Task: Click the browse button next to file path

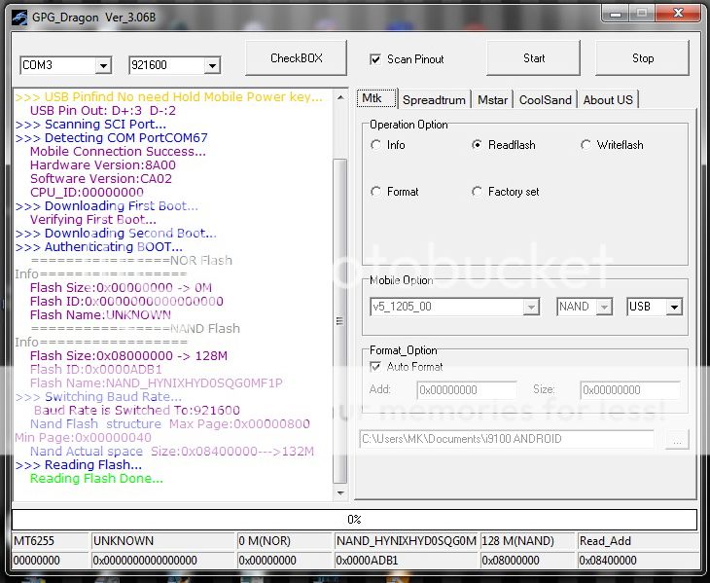Action: coord(677,439)
